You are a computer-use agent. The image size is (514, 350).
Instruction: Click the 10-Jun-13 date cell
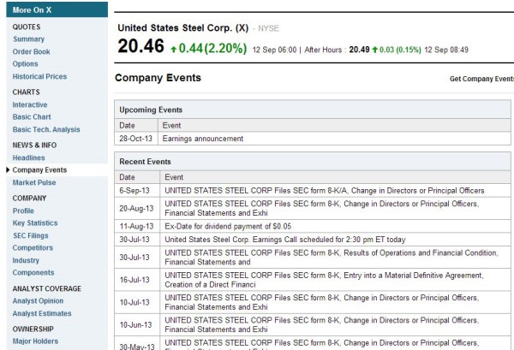tap(135, 325)
